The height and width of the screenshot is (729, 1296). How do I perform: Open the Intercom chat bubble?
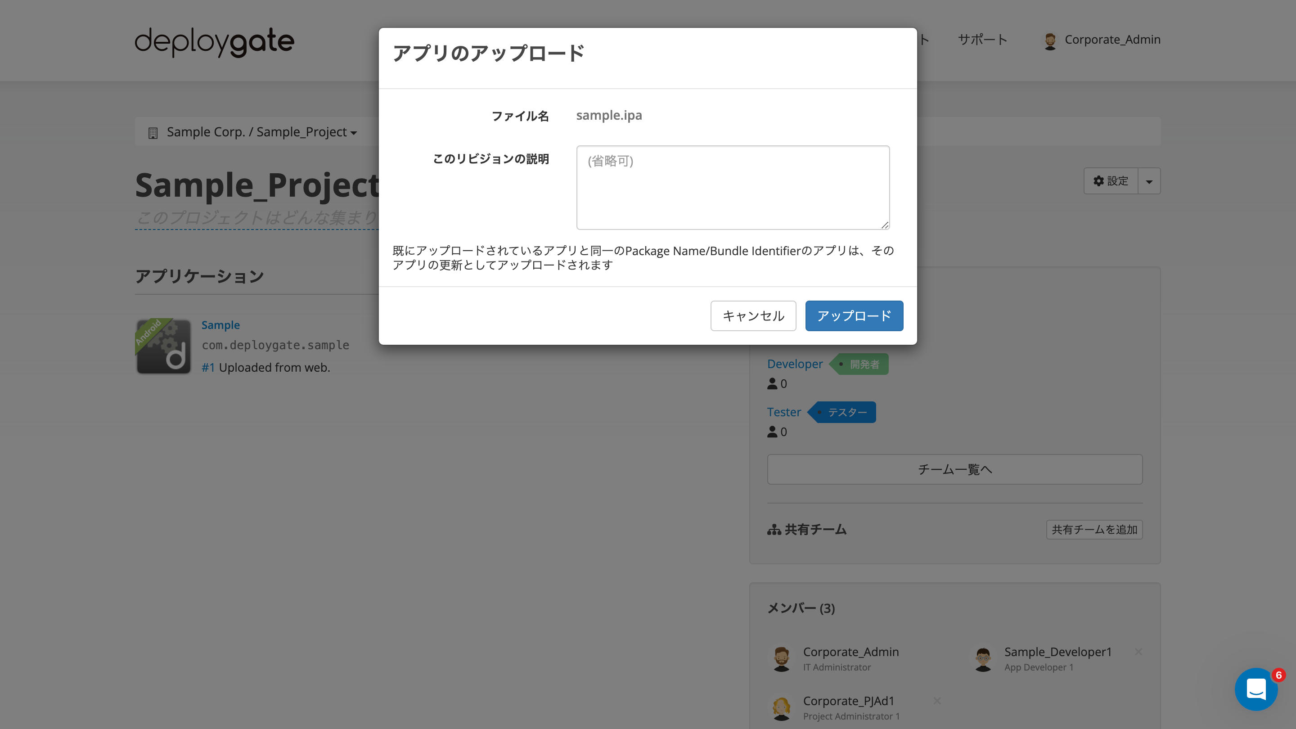click(1256, 689)
